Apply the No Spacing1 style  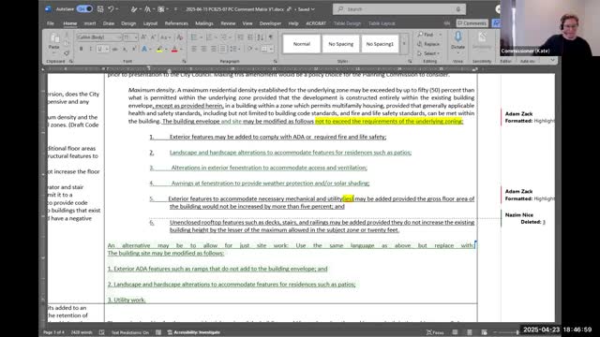pos(380,44)
